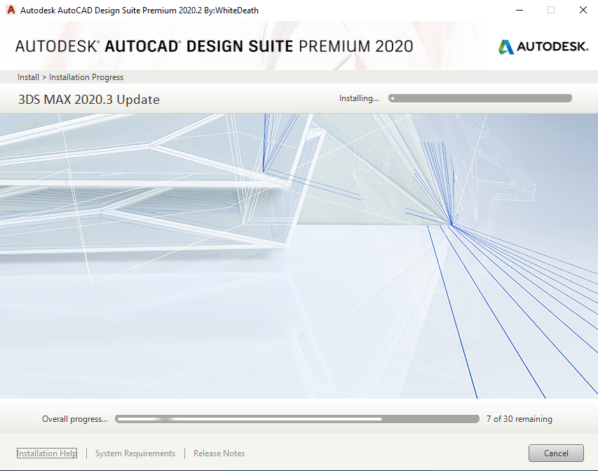The height and width of the screenshot is (471, 598).
Task: Close the installer window
Action: (x=583, y=11)
